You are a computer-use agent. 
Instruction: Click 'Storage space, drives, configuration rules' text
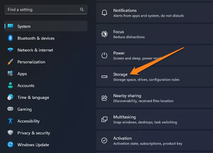(146, 80)
